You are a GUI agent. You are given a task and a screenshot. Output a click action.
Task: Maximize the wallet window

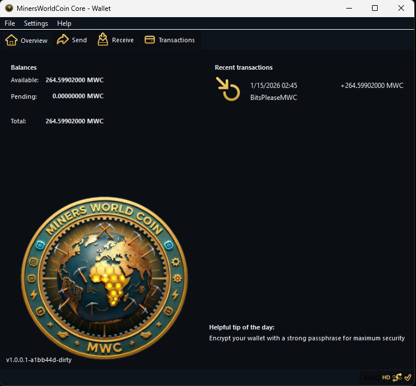(x=375, y=8)
